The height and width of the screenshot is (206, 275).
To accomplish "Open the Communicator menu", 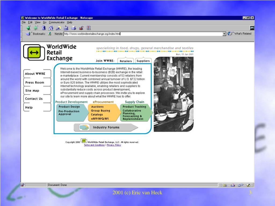I will 57,23.
